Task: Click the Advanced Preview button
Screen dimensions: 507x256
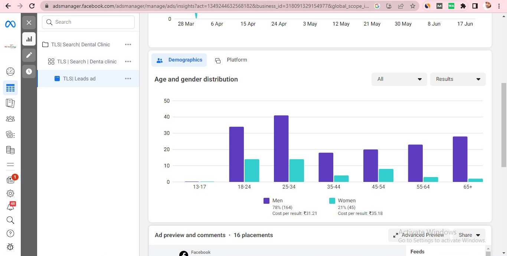Action: (x=418, y=235)
